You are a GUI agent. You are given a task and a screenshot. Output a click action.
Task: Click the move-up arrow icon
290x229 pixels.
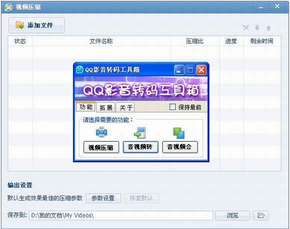click(x=268, y=28)
